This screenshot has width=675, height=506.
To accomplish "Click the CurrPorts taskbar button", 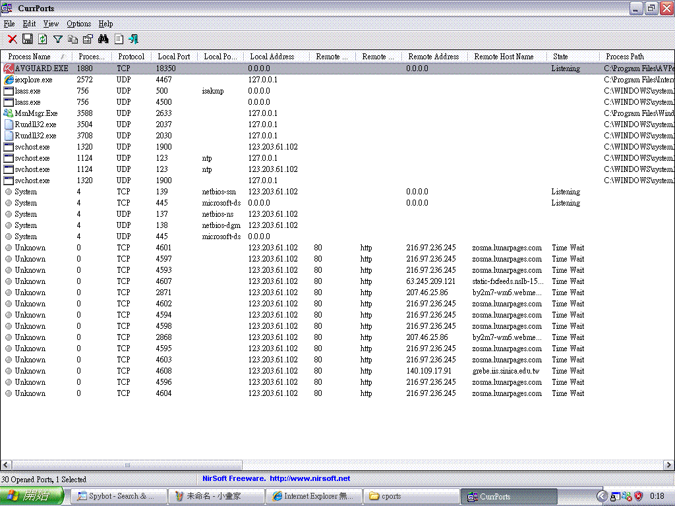I will (510, 496).
